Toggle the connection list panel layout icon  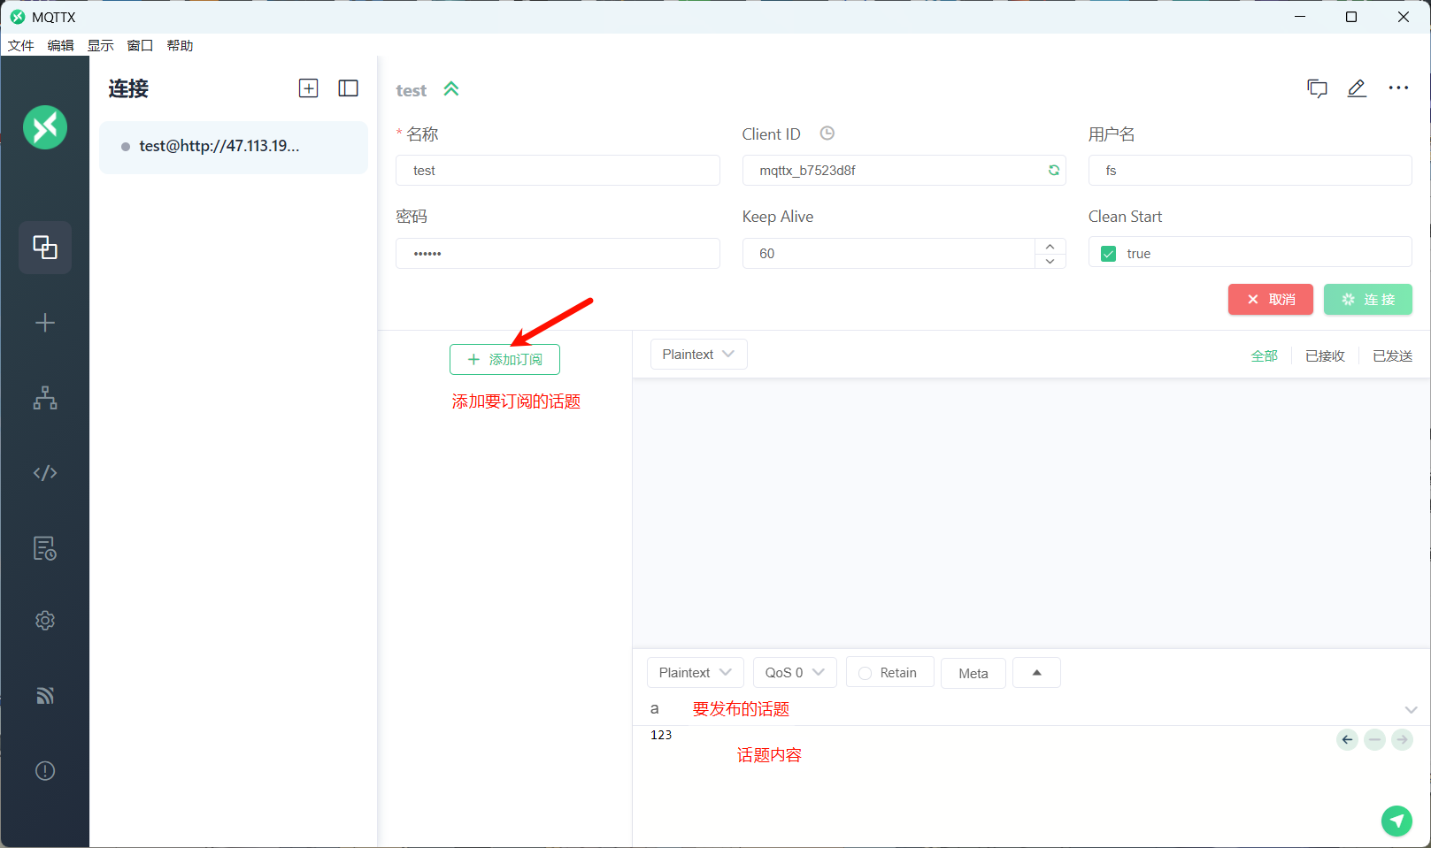[x=348, y=88]
